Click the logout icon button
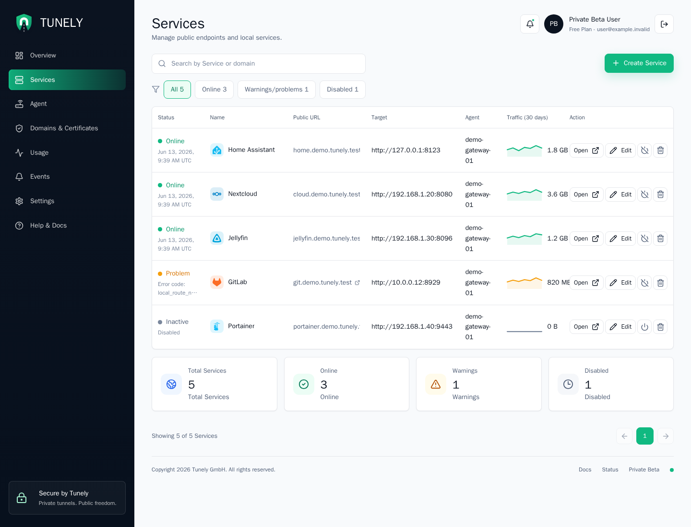Screen dimensions: 691x527 click(x=664, y=24)
